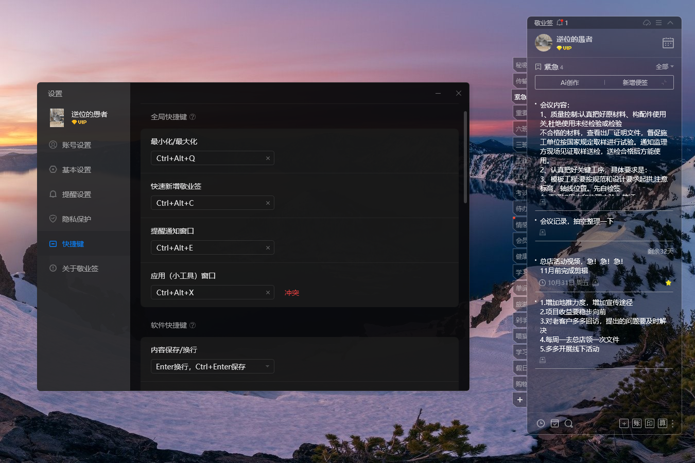Click the user avatar in the note panel
Image resolution: width=695 pixels, height=463 pixels.
pyautogui.click(x=544, y=43)
